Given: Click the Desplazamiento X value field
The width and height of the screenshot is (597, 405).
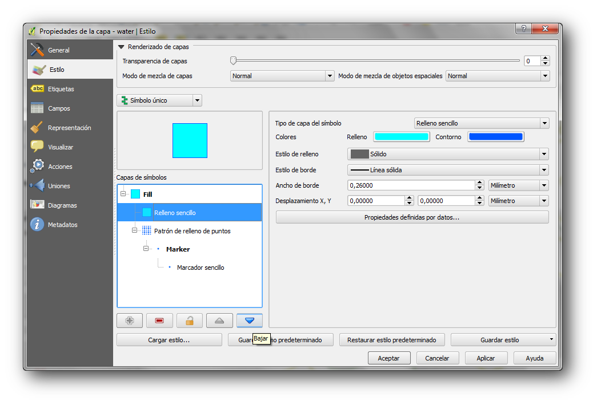Looking at the screenshot, I should click(x=376, y=201).
